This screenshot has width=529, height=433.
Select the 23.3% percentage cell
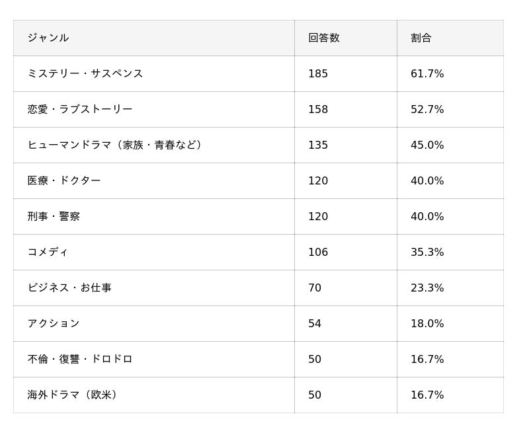tap(427, 288)
